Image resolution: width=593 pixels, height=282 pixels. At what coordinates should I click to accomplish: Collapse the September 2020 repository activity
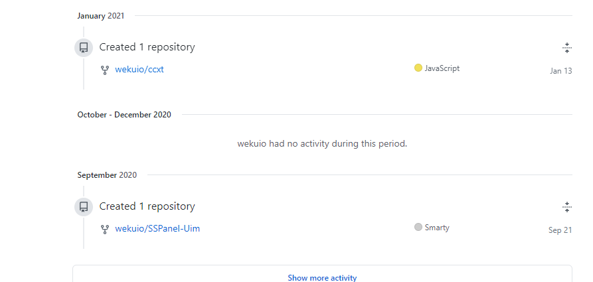(x=566, y=206)
